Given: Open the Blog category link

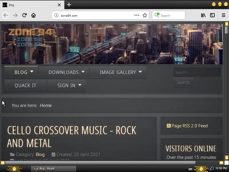Looking at the screenshot, I should click(40, 155).
